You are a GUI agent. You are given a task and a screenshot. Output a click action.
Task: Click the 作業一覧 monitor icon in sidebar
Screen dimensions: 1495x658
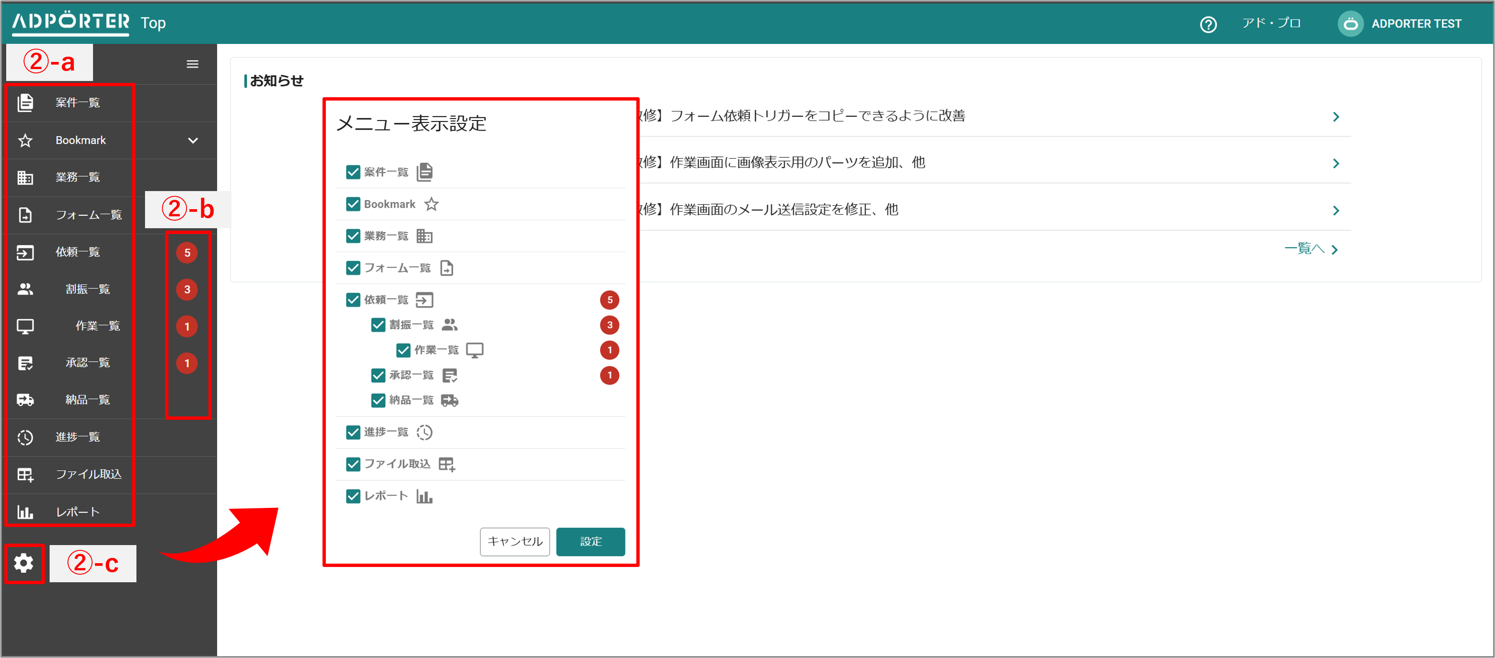25,326
